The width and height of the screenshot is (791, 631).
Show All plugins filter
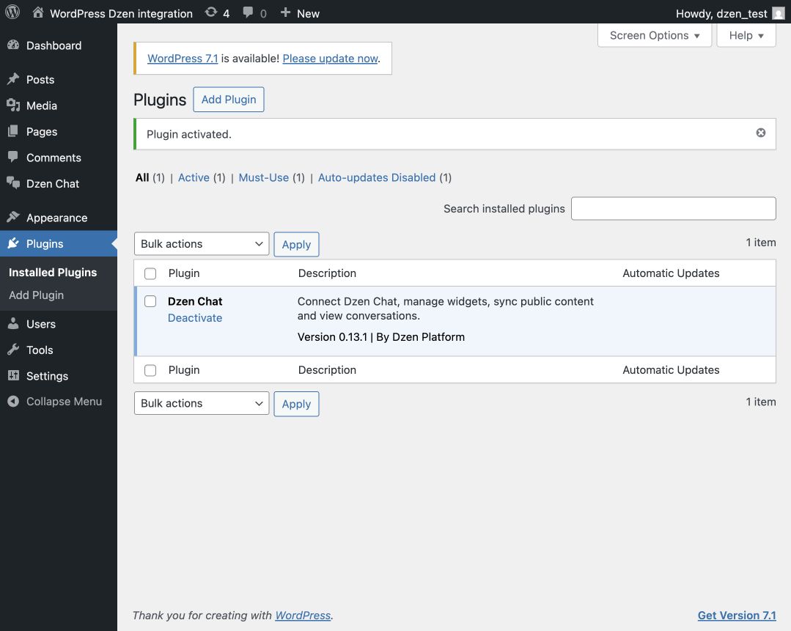point(142,177)
